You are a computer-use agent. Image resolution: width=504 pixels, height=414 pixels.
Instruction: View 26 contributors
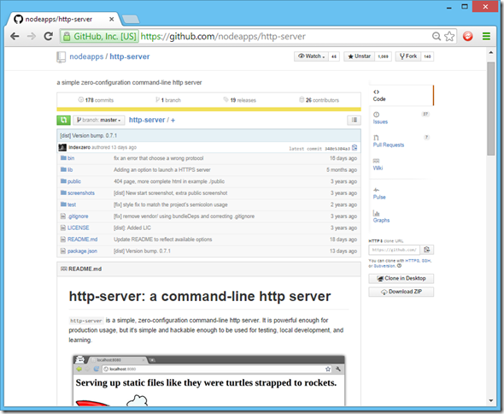(x=319, y=100)
